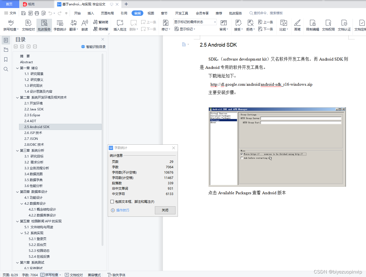Switch to the References tab (引用)
Image resolution: width=366 pixels, height=277 pixels.
(124, 13)
